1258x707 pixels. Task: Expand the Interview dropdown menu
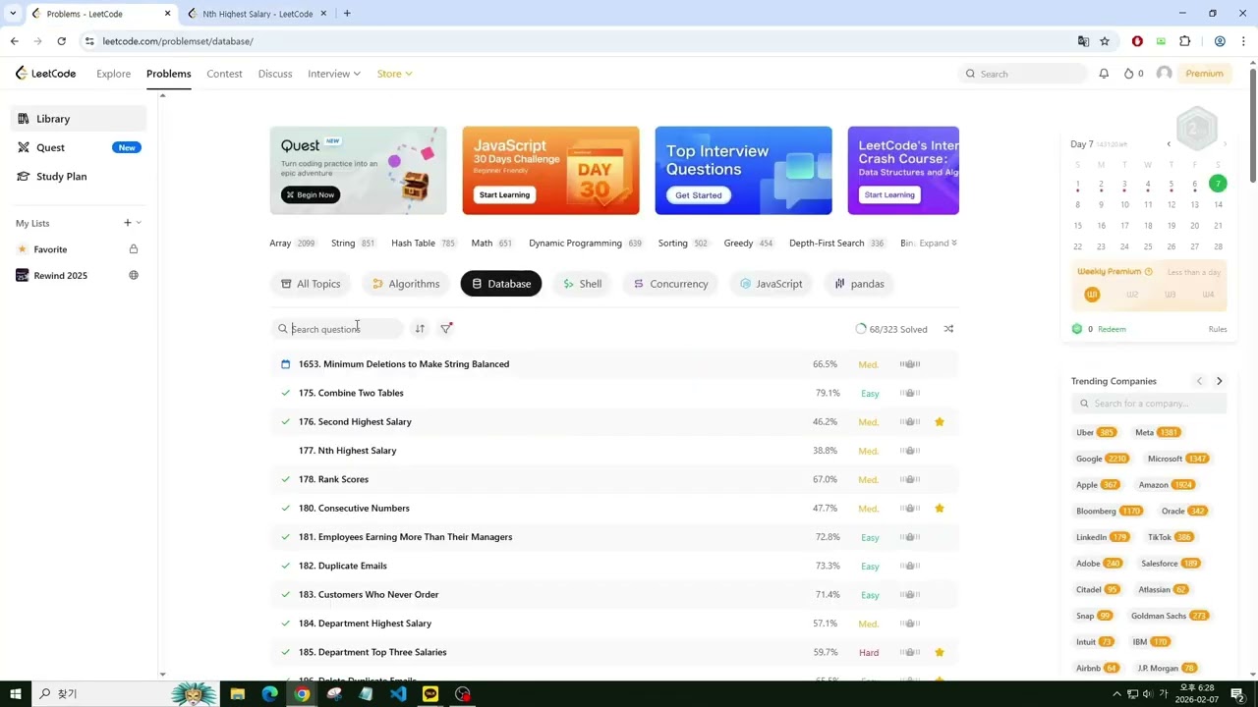(x=334, y=74)
